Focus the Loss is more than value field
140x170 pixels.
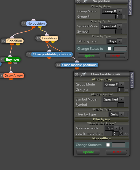pos(115,134)
